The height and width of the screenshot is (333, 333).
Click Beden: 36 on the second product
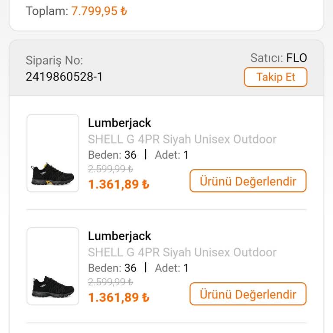[112, 268]
